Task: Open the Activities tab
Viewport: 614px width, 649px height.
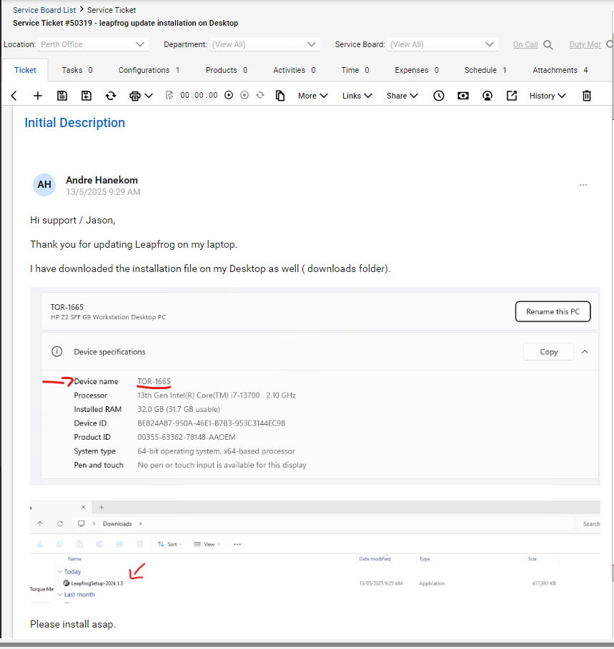Action: 294,71
